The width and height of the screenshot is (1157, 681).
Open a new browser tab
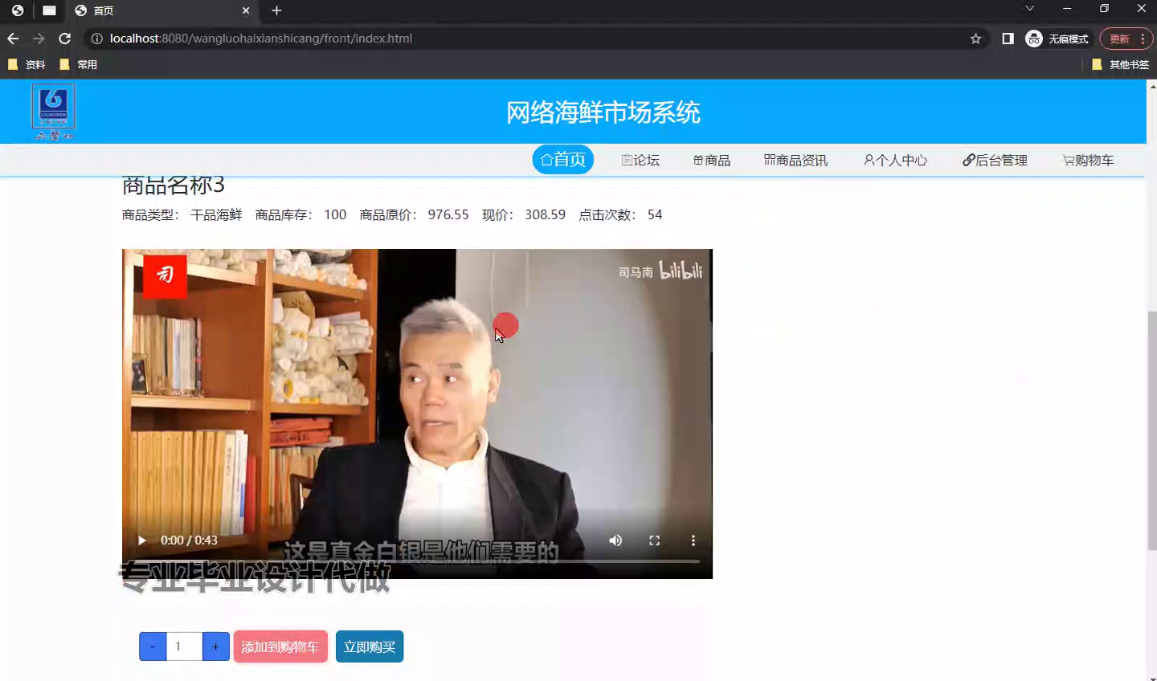point(276,10)
